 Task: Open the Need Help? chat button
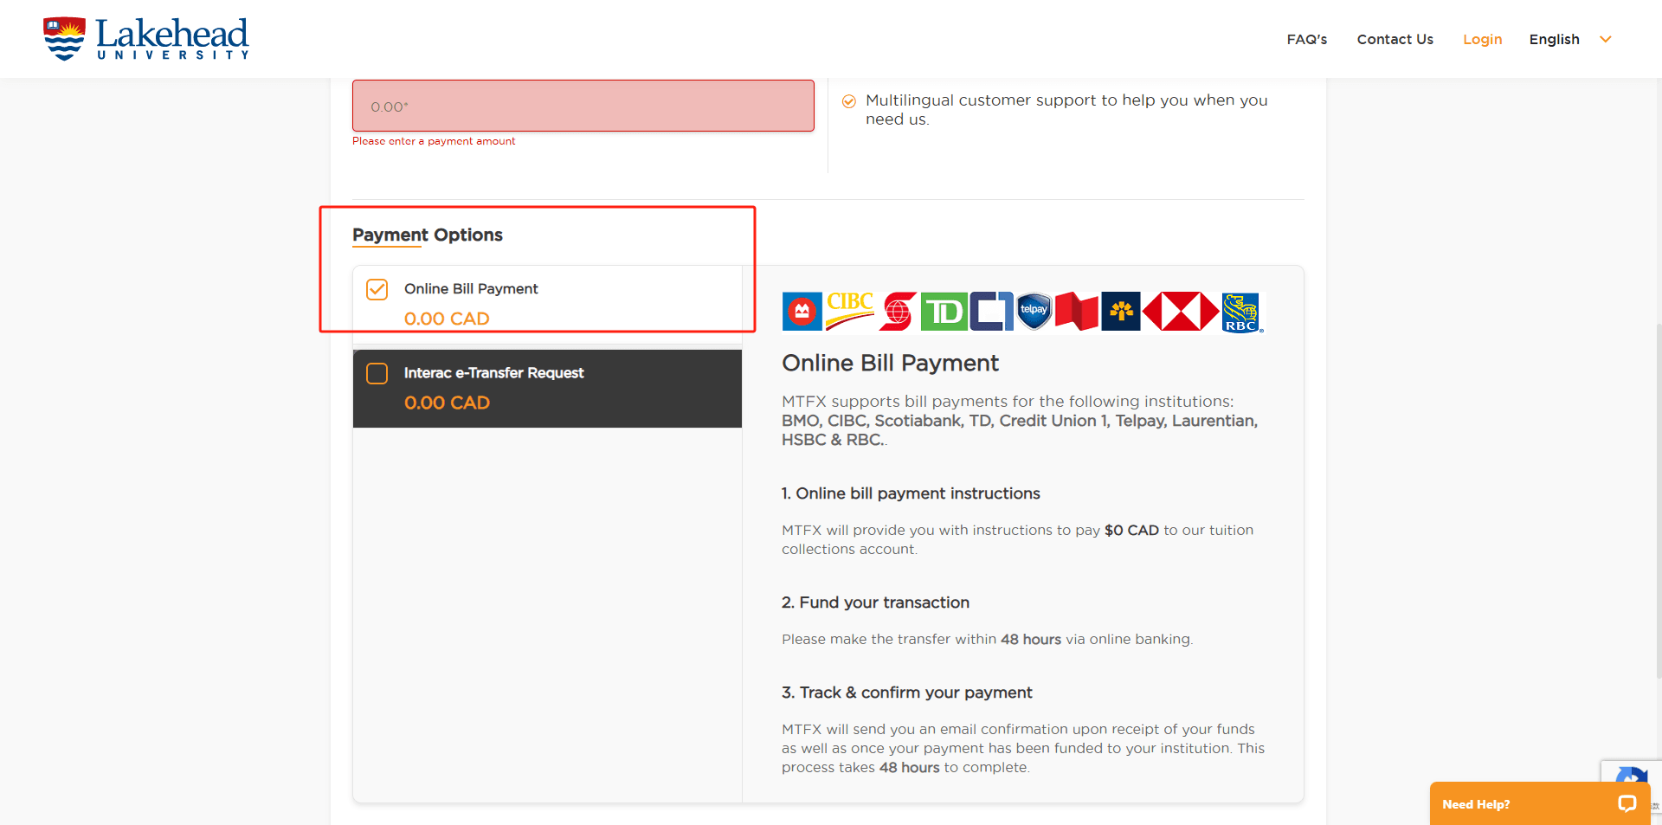[1540, 803]
